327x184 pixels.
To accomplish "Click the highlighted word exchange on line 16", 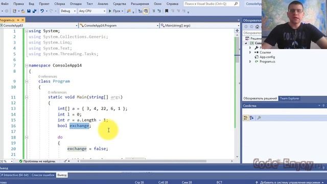I will [x=79, y=126].
